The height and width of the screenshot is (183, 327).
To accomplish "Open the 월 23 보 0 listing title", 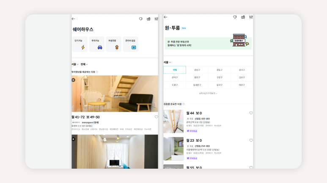I will pyautogui.click(x=194, y=140).
